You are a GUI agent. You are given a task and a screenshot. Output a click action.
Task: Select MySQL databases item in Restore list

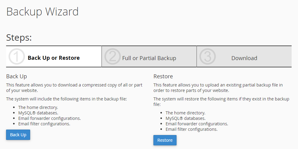click(x=185, y=118)
